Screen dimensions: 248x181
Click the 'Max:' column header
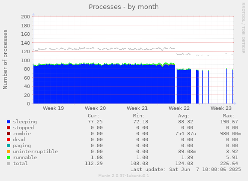coord(229,116)
